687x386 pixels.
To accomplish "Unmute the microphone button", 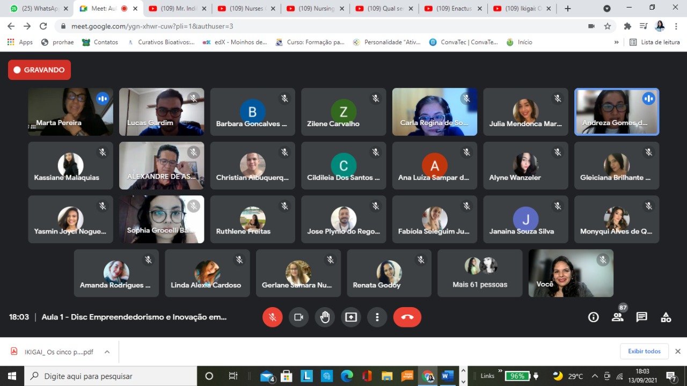I will point(273,317).
